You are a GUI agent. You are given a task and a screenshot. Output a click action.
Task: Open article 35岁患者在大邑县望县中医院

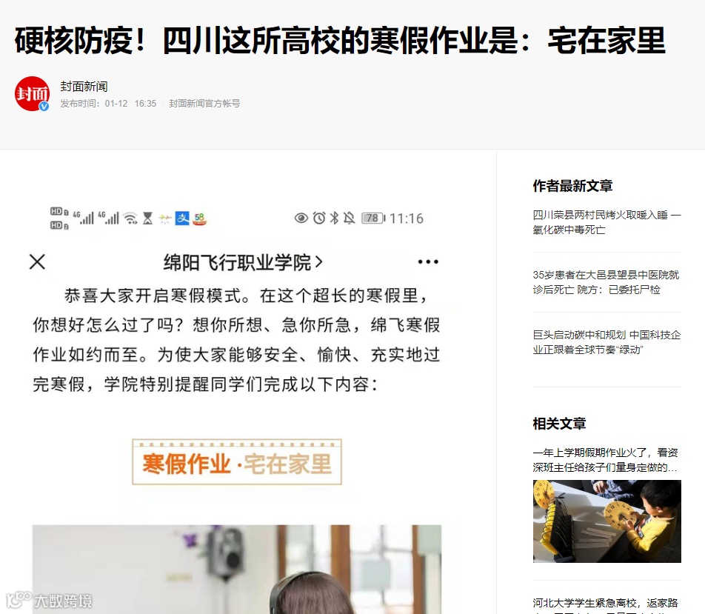[606, 282]
